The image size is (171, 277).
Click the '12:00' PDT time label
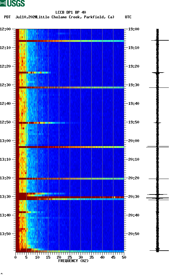click(5, 29)
